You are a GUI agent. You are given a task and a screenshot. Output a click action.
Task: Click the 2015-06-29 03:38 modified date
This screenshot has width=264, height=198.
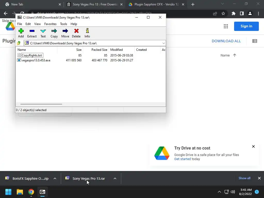point(122,55)
